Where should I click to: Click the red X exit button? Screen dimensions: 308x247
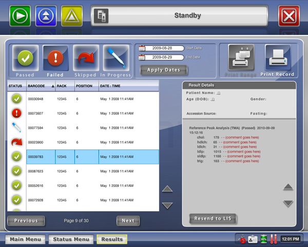(289, 16)
